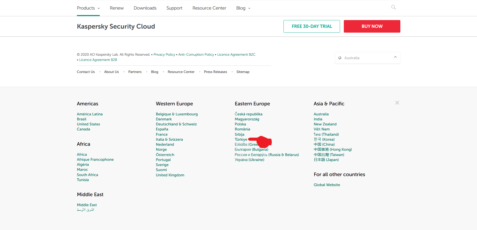Click the FREE 30-DAY TRIAL button
477x230 pixels.
point(312,26)
